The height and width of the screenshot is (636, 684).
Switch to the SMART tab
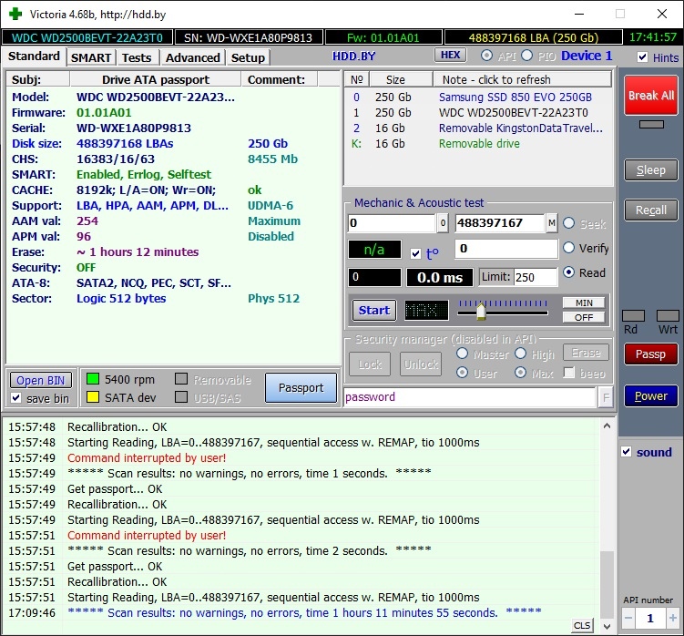[x=91, y=57]
